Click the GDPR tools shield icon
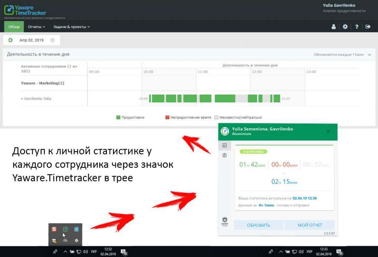Image resolution: width=378 pixels, height=257 pixels. pos(224,219)
